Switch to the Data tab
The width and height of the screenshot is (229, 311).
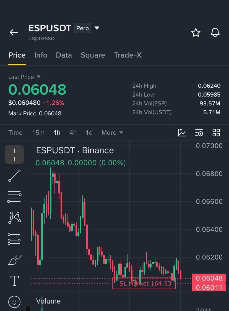point(64,55)
